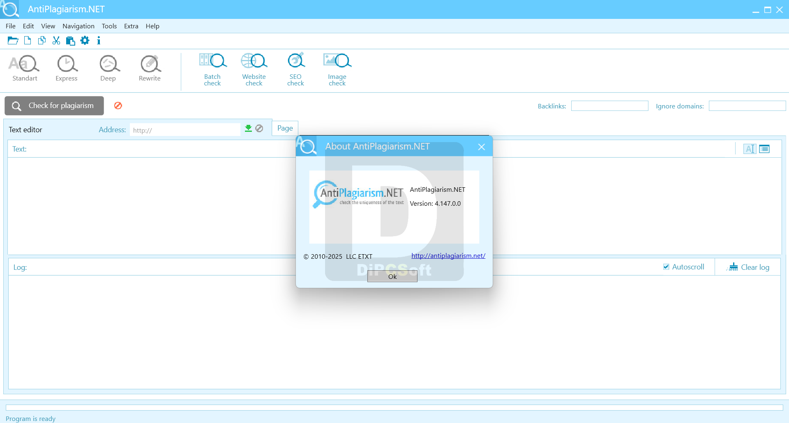Open the Navigation menu
789x423 pixels.
pos(78,26)
